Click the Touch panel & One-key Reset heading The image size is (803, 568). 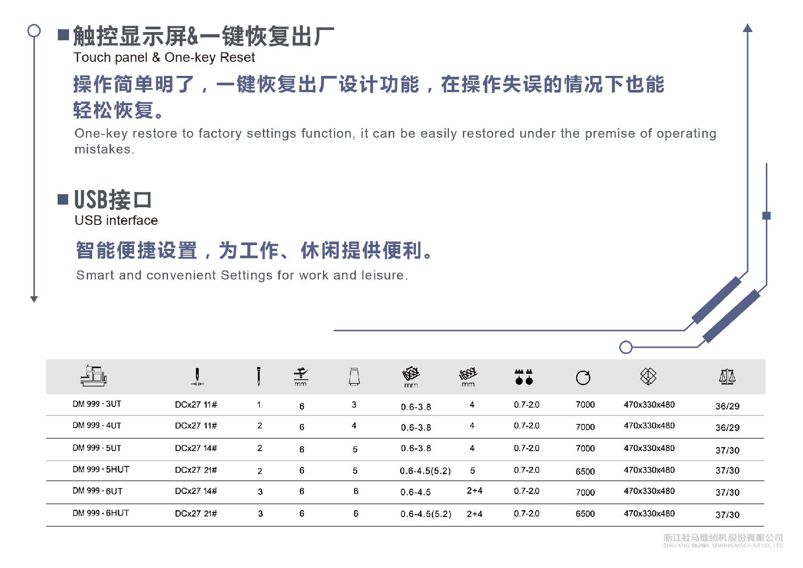pyautogui.click(x=164, y=57)
